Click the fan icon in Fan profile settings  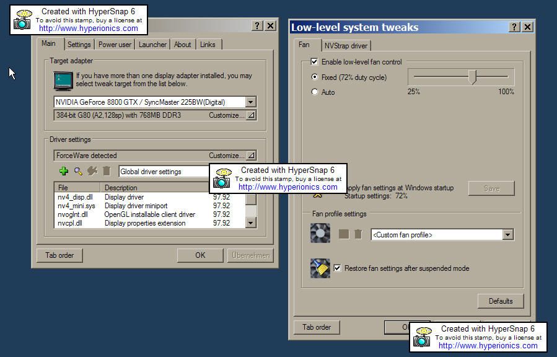pyautogui.click(x=320, y=233)
